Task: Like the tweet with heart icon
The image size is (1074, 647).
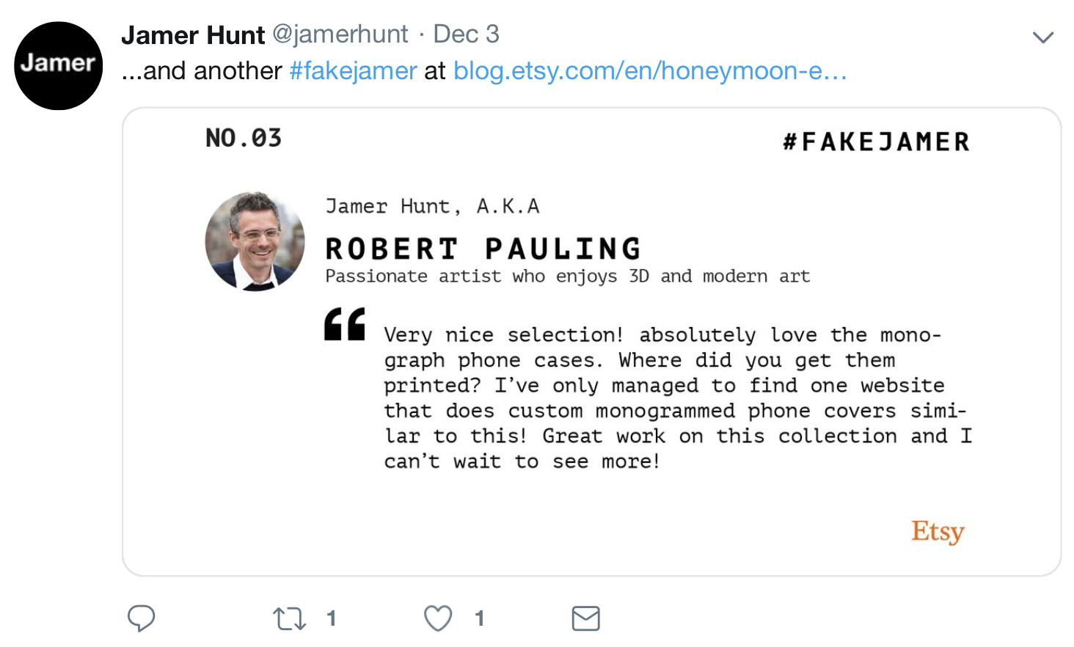Action: 438,618
